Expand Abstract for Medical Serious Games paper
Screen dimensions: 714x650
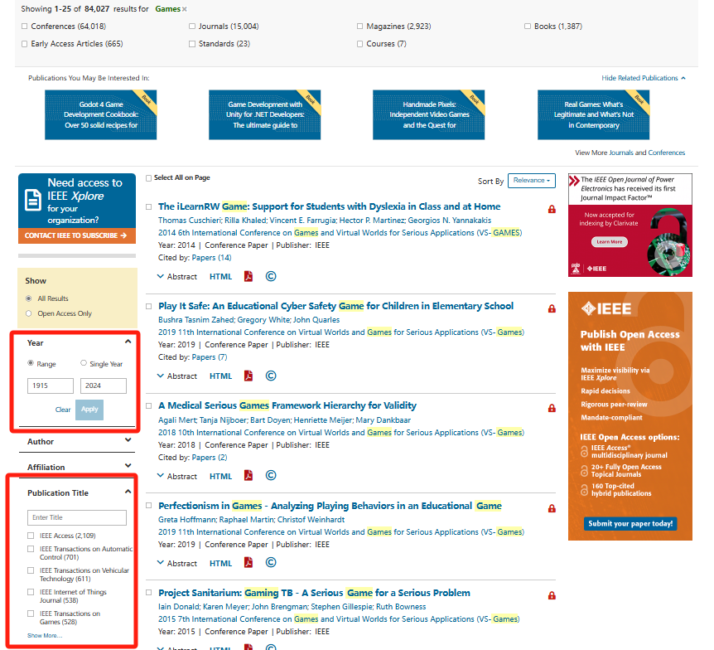tap(177, 477)
